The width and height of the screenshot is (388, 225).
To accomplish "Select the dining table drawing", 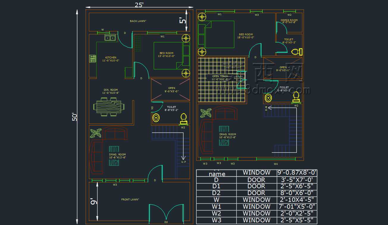I will coord(109,107).
